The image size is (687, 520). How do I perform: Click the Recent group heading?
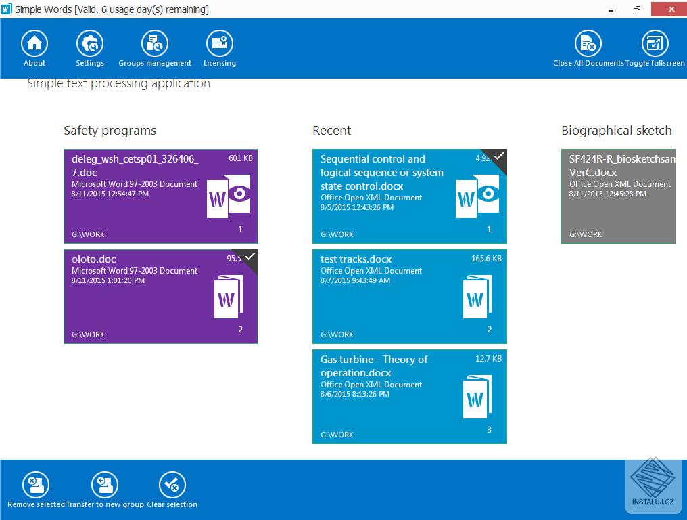coord(332,130)
